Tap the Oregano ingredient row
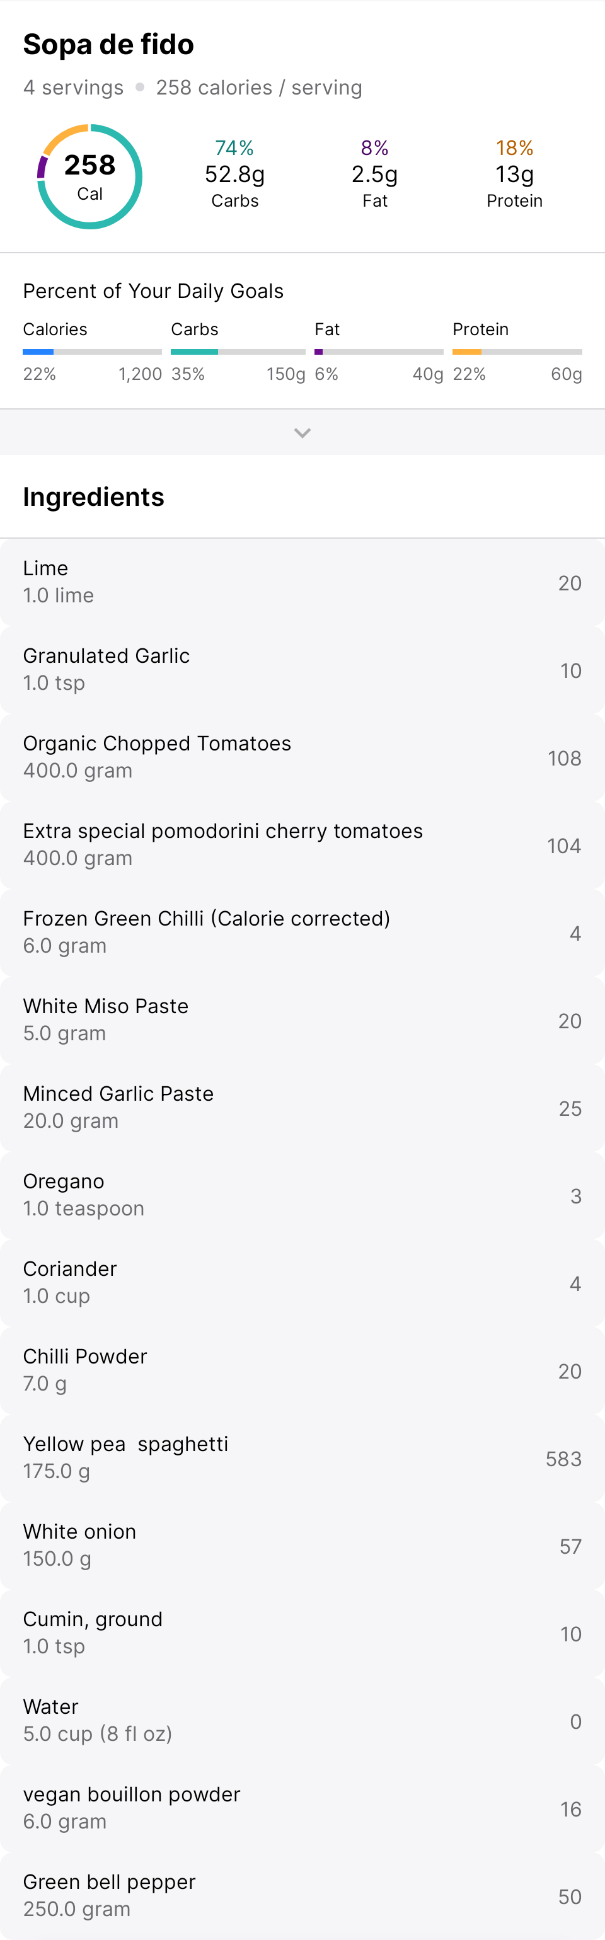 pyautogui.click(x=302, y=1195)
